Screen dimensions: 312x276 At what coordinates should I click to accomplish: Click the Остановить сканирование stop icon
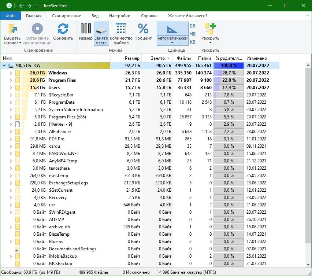pos(37,29)
